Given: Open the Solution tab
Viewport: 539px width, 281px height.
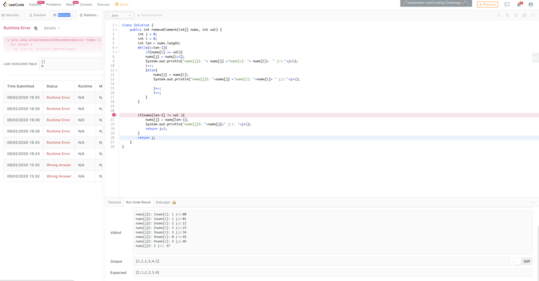Looking at the screenshot, I should 38,15.
